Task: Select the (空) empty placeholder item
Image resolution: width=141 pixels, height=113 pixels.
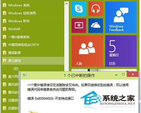Action: pos(16,69)
